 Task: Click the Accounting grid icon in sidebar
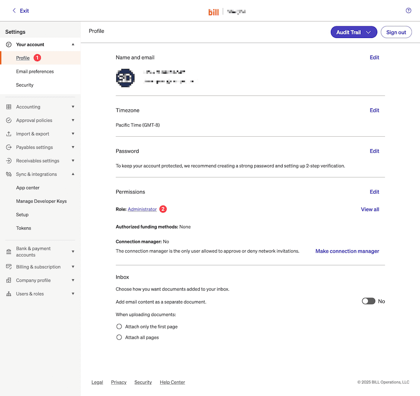[x=8, y=106]
